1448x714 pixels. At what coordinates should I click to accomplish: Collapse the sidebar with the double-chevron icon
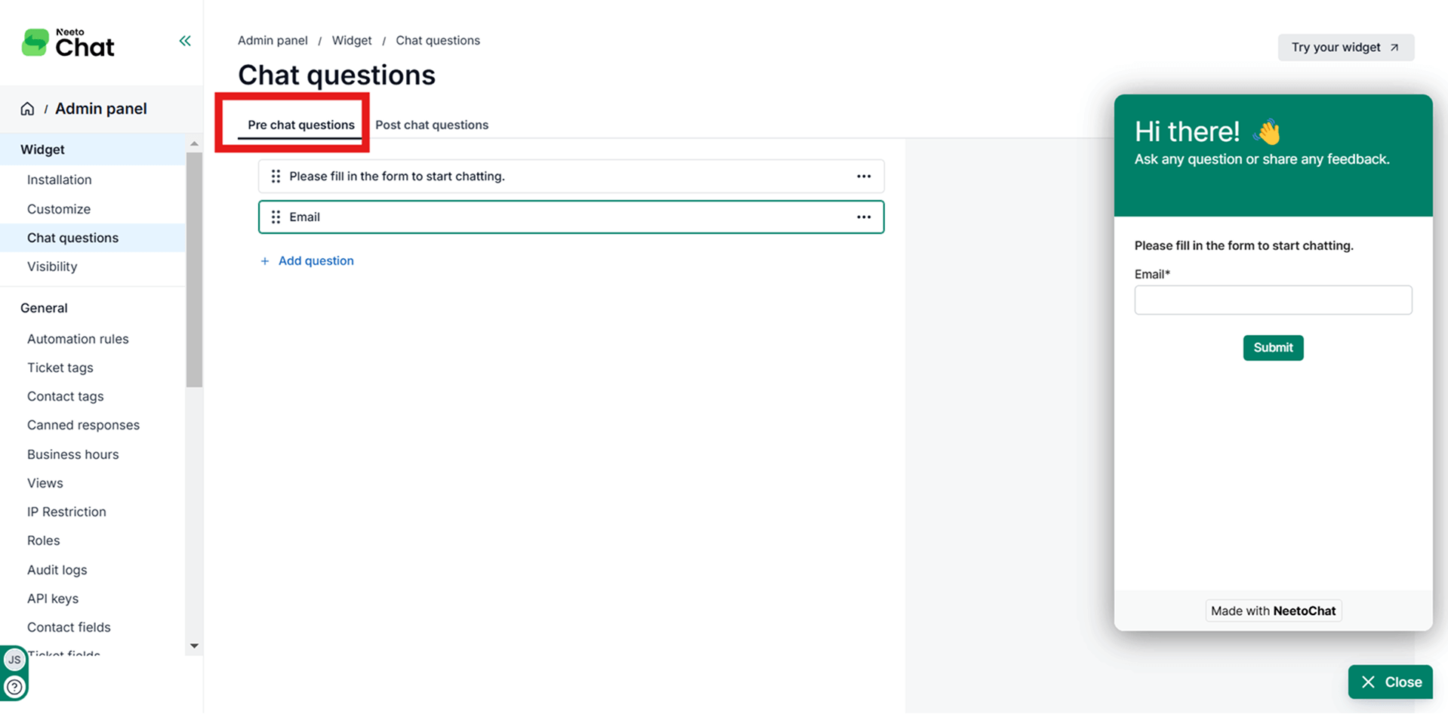185,41
